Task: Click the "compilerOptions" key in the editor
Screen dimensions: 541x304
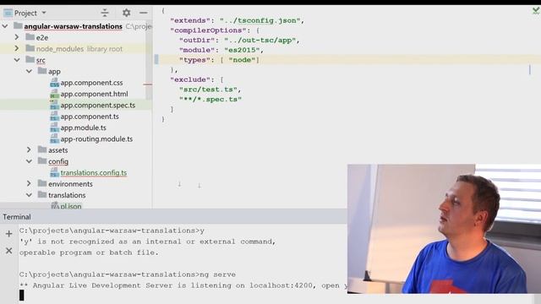Action: 208,30
